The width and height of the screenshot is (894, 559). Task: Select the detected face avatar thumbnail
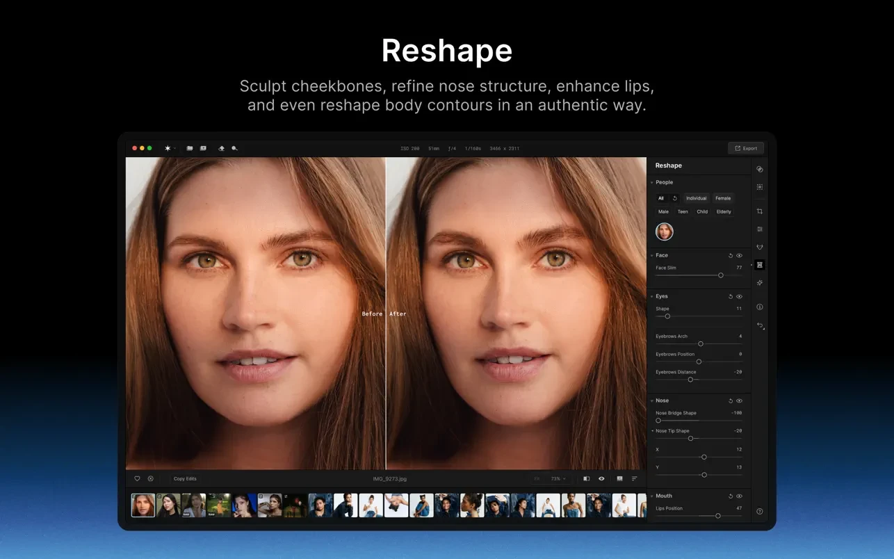coord(665,232)
